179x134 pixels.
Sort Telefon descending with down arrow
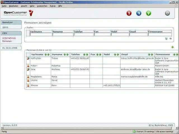(87, 55)
